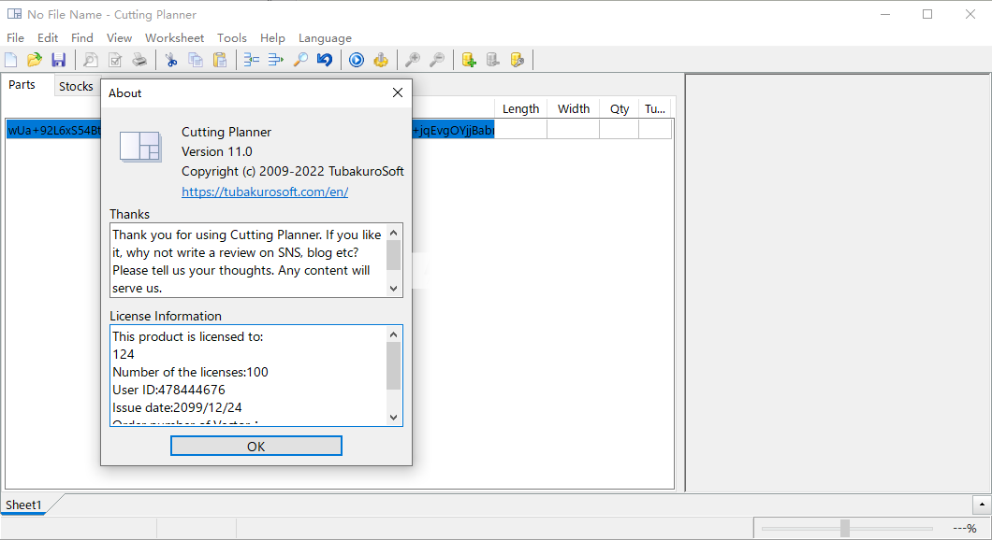
Task: Open the database wrench settings icon
Action: tap(518, 60)
